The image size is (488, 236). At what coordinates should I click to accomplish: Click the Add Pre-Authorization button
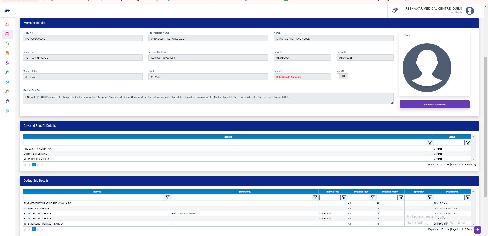[434, 104]
